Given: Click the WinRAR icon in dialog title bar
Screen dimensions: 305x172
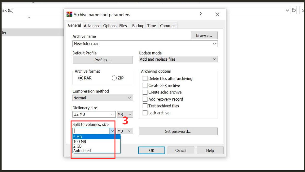Looking at the screenshot, I should tap(69, 14).
